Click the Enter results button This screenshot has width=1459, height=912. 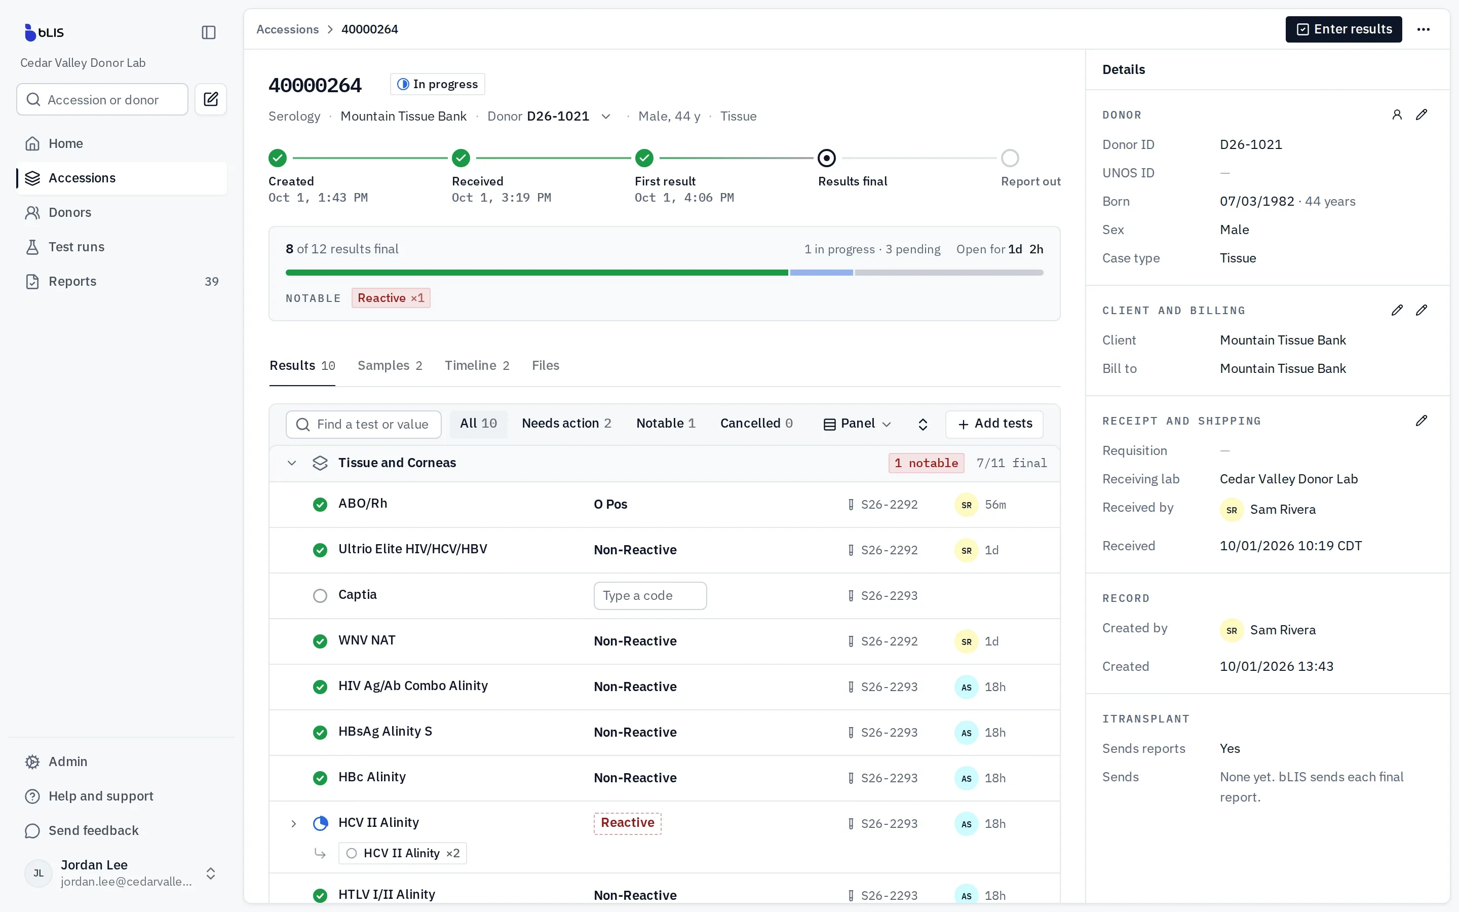pos(1344,29)
